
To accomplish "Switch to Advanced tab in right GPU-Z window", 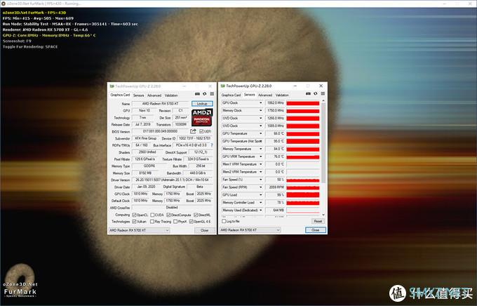I will tap(265, 95).
